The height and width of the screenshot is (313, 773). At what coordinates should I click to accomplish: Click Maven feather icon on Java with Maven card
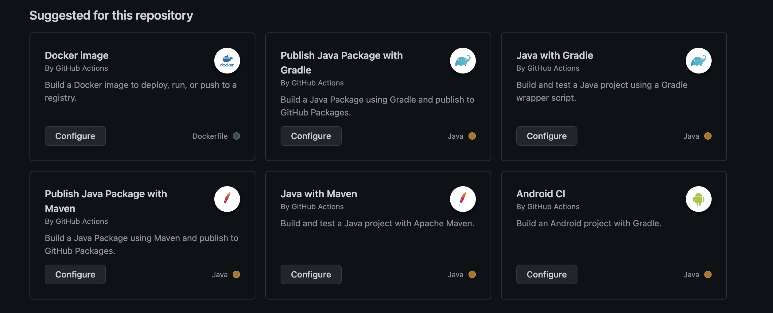point(463,199)
